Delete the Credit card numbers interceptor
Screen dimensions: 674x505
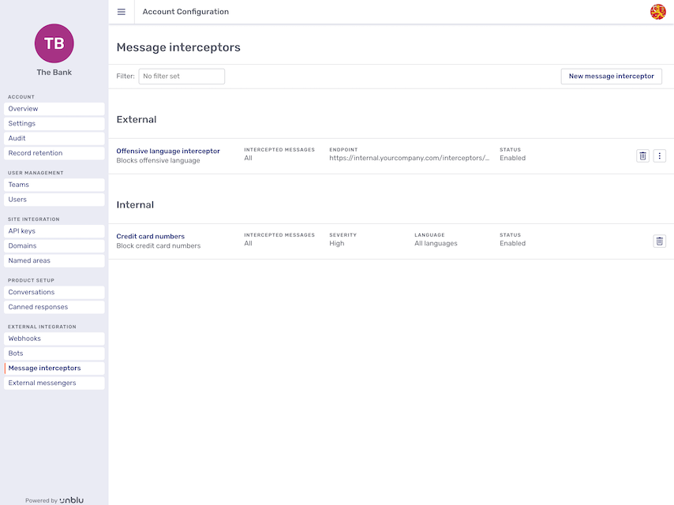pos(660,241)
